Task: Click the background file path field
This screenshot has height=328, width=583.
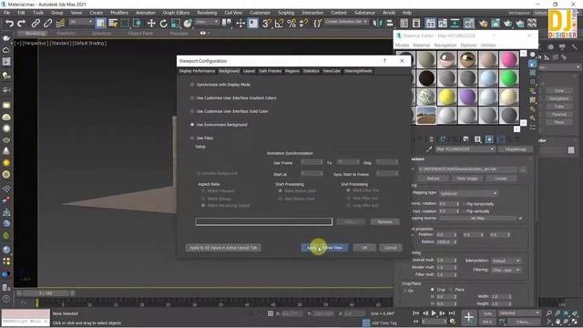Action: point(264,221)
